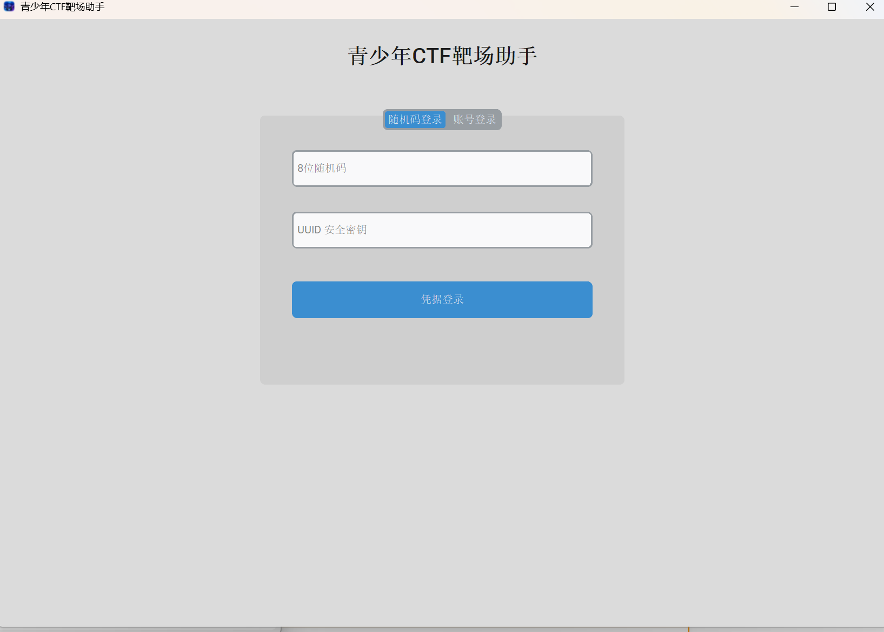Place the cursor in the UUID security key box

tap(442, 230)
